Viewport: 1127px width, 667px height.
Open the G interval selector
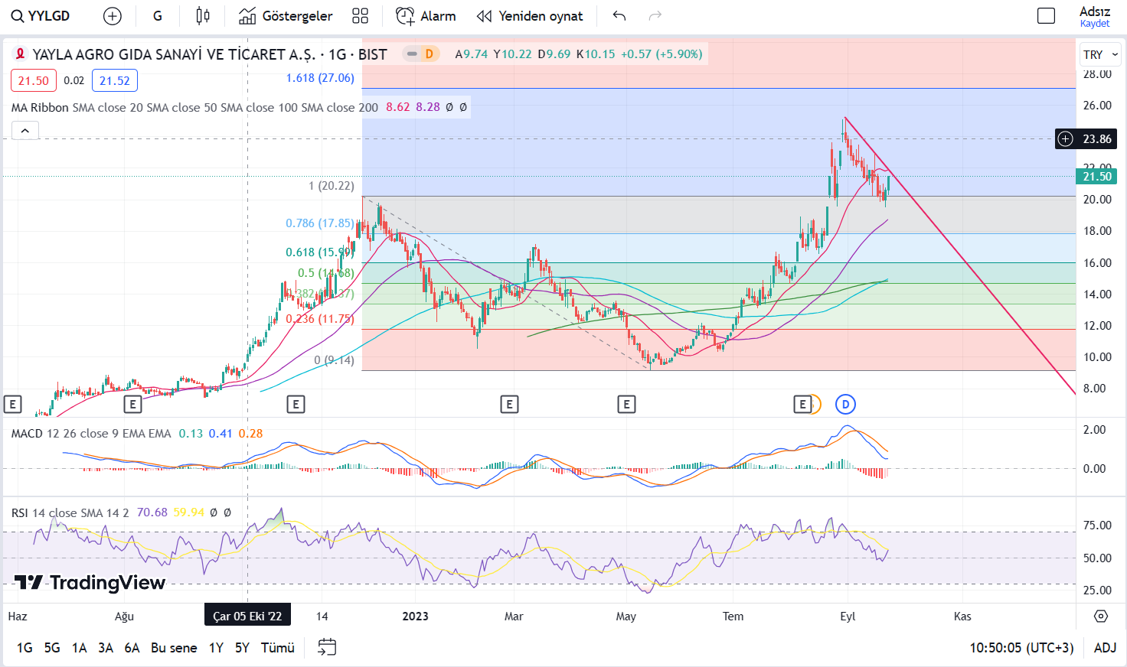click(158, 16)
